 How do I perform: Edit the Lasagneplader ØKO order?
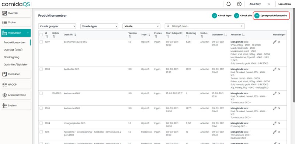(275, 123)
